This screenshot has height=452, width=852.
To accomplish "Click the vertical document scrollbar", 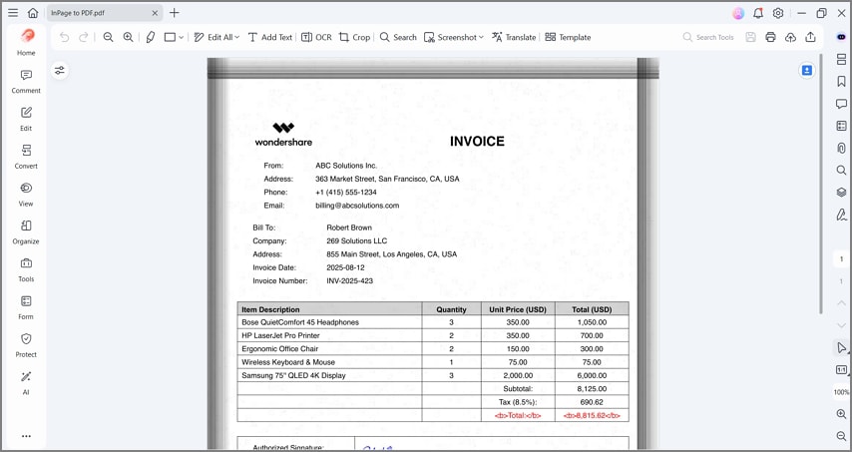I will (821, 184).
